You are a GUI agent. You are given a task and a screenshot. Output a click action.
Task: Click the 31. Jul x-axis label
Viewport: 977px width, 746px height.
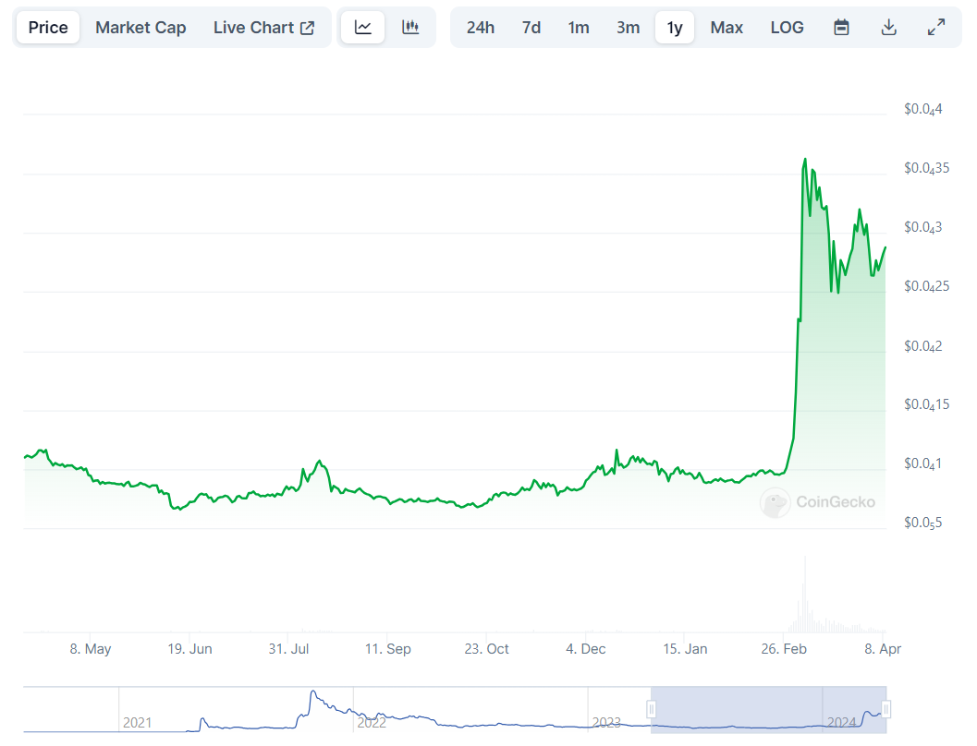pos(288,649)
